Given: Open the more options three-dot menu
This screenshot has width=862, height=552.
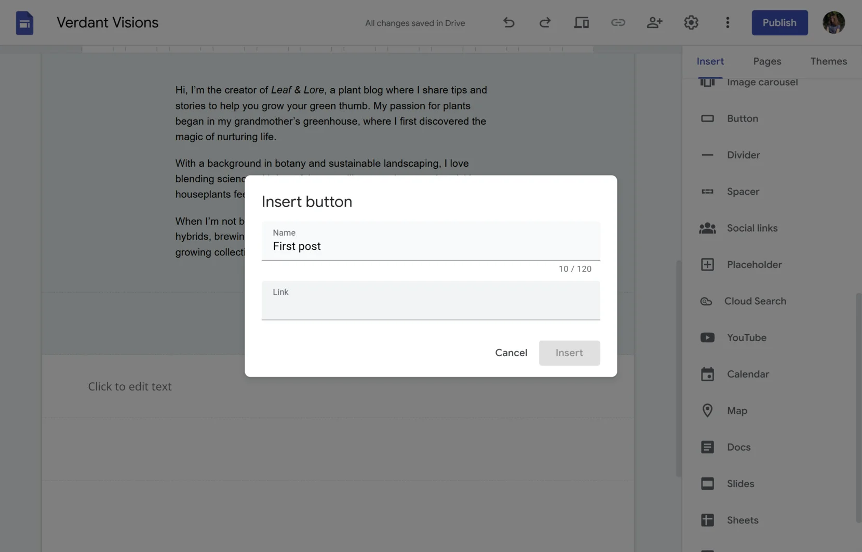Looking at the screenshot, I should coord(728,22).
